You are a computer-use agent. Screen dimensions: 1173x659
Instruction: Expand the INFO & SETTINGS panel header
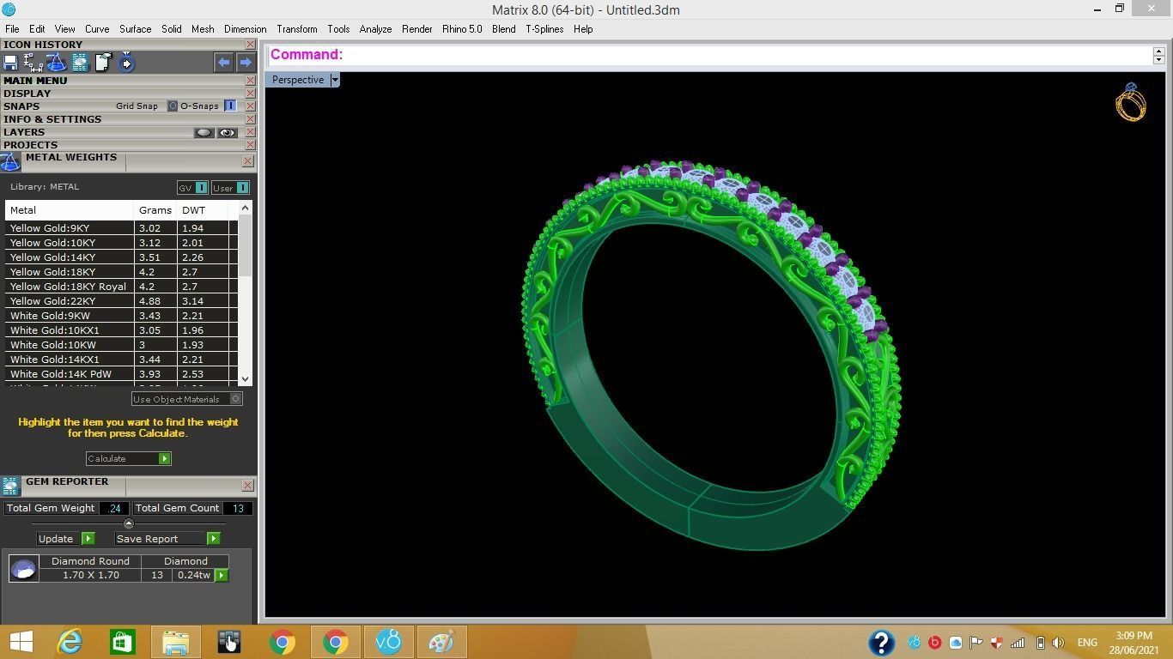tap(52, 119)
